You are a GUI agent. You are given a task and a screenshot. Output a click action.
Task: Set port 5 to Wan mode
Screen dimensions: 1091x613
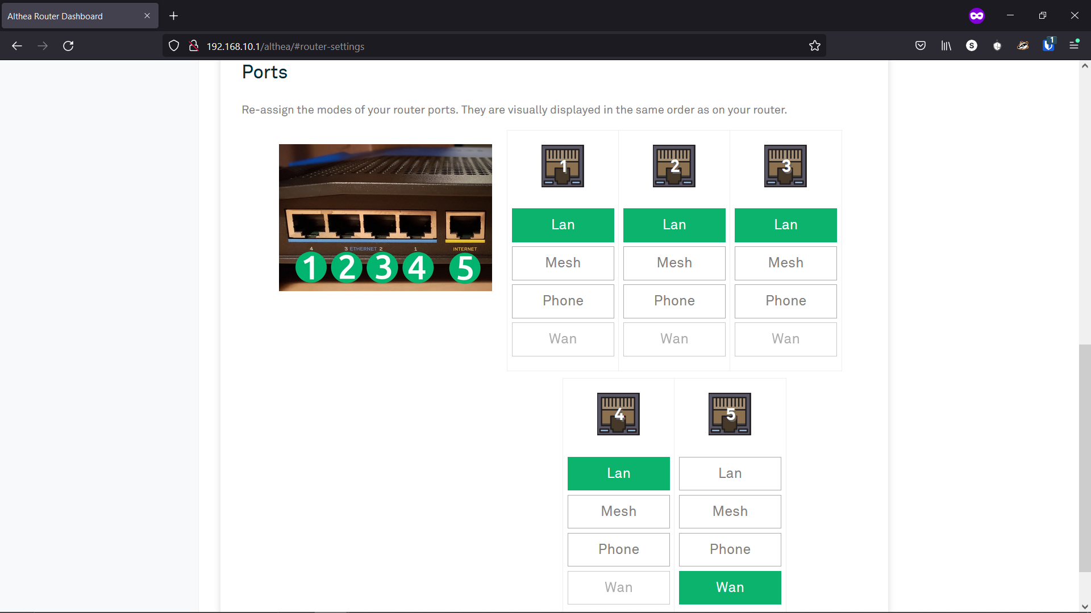730,588
